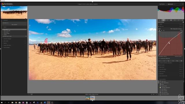Viewport: 185px width, 104px height.
Task: Select the first filmstrip thumbnail
Action: point(88,98)
